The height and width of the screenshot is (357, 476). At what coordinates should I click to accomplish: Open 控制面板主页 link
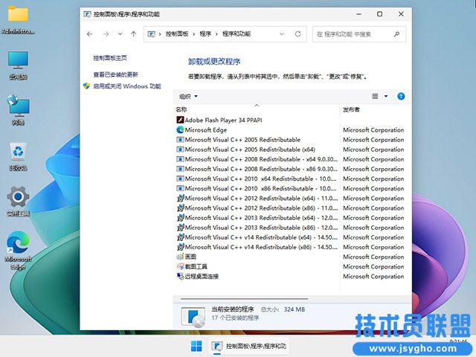click(110, 58)
